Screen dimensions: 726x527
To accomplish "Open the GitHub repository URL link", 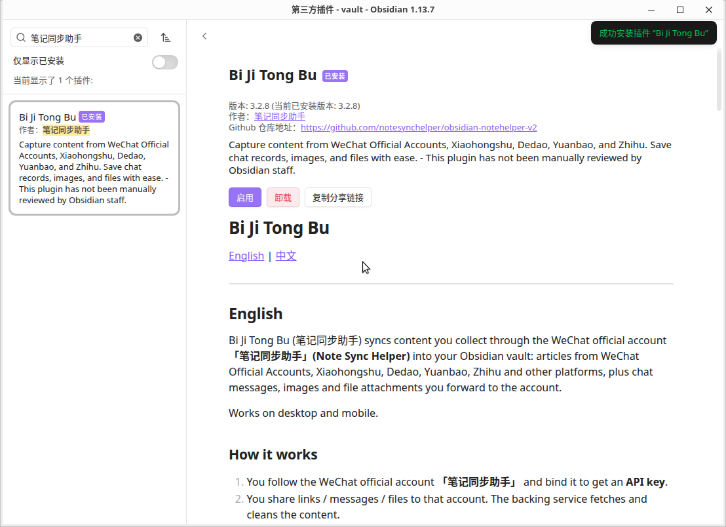I will (419, 127).
